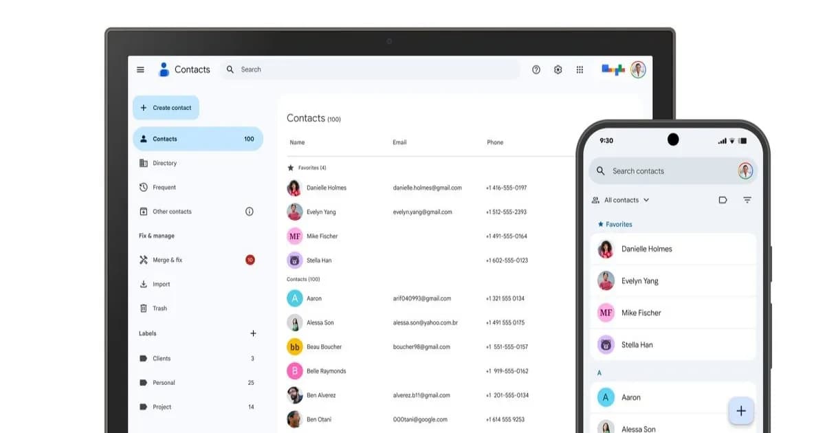Click the Phone column header
This screenshot has width=825, height=433.
pos(495,142)
